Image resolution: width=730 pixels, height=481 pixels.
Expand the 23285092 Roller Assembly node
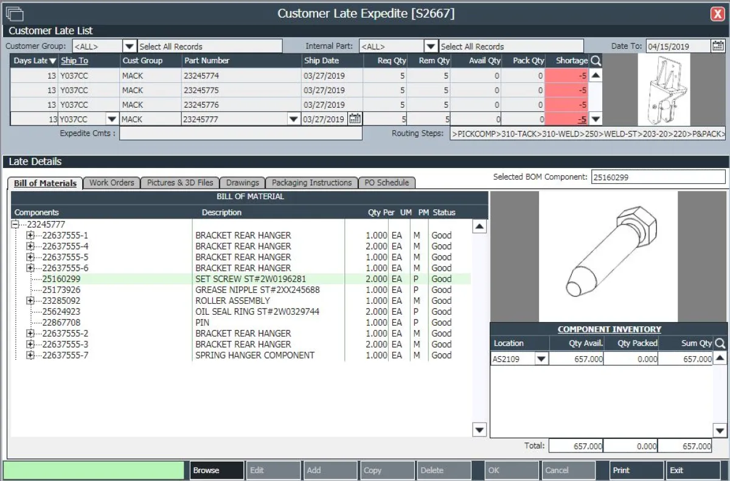tap(30, 301)
